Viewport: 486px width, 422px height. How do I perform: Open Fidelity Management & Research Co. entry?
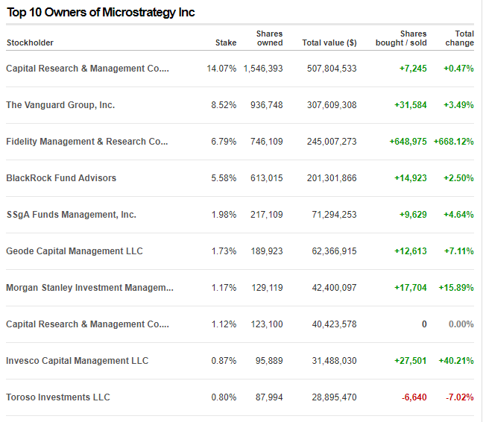pos(87,142)
